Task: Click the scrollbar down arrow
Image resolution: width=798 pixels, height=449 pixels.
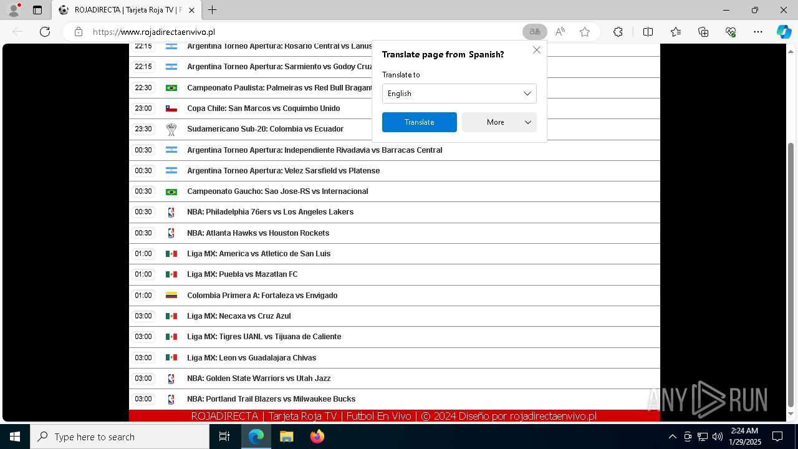Action: [791, 415]
